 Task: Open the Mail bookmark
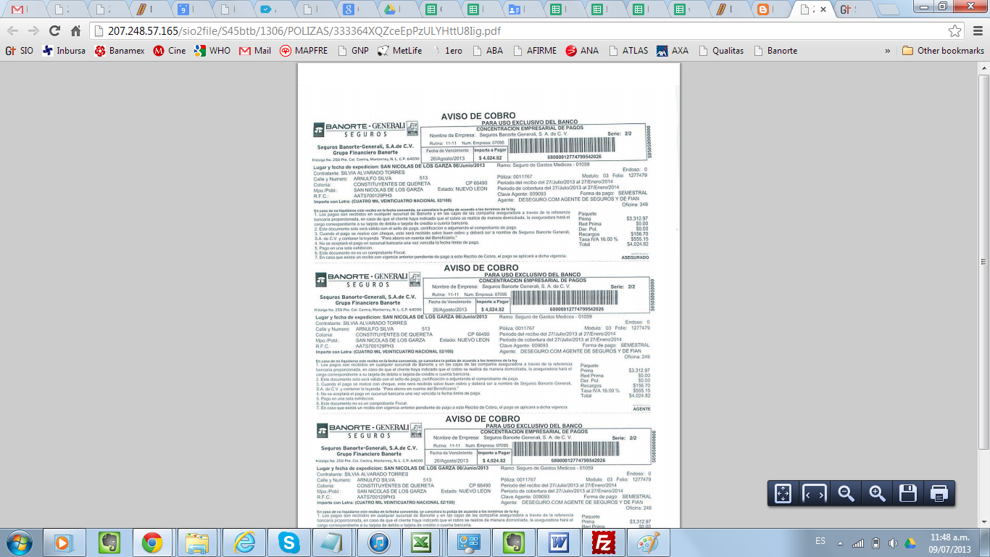point(255,51)
